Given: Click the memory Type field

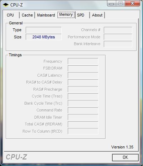Looking at the screenshot, I should point(44,30).
